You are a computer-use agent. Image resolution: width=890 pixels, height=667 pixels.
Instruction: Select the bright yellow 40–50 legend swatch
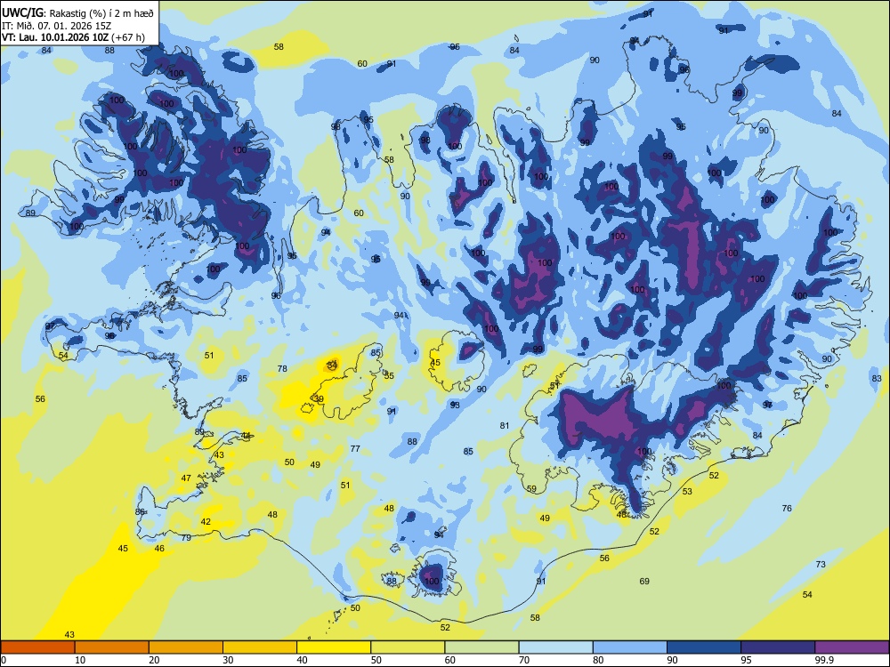[334, 647]
